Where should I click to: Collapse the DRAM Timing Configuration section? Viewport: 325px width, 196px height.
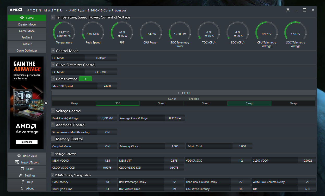coord(53,175)
